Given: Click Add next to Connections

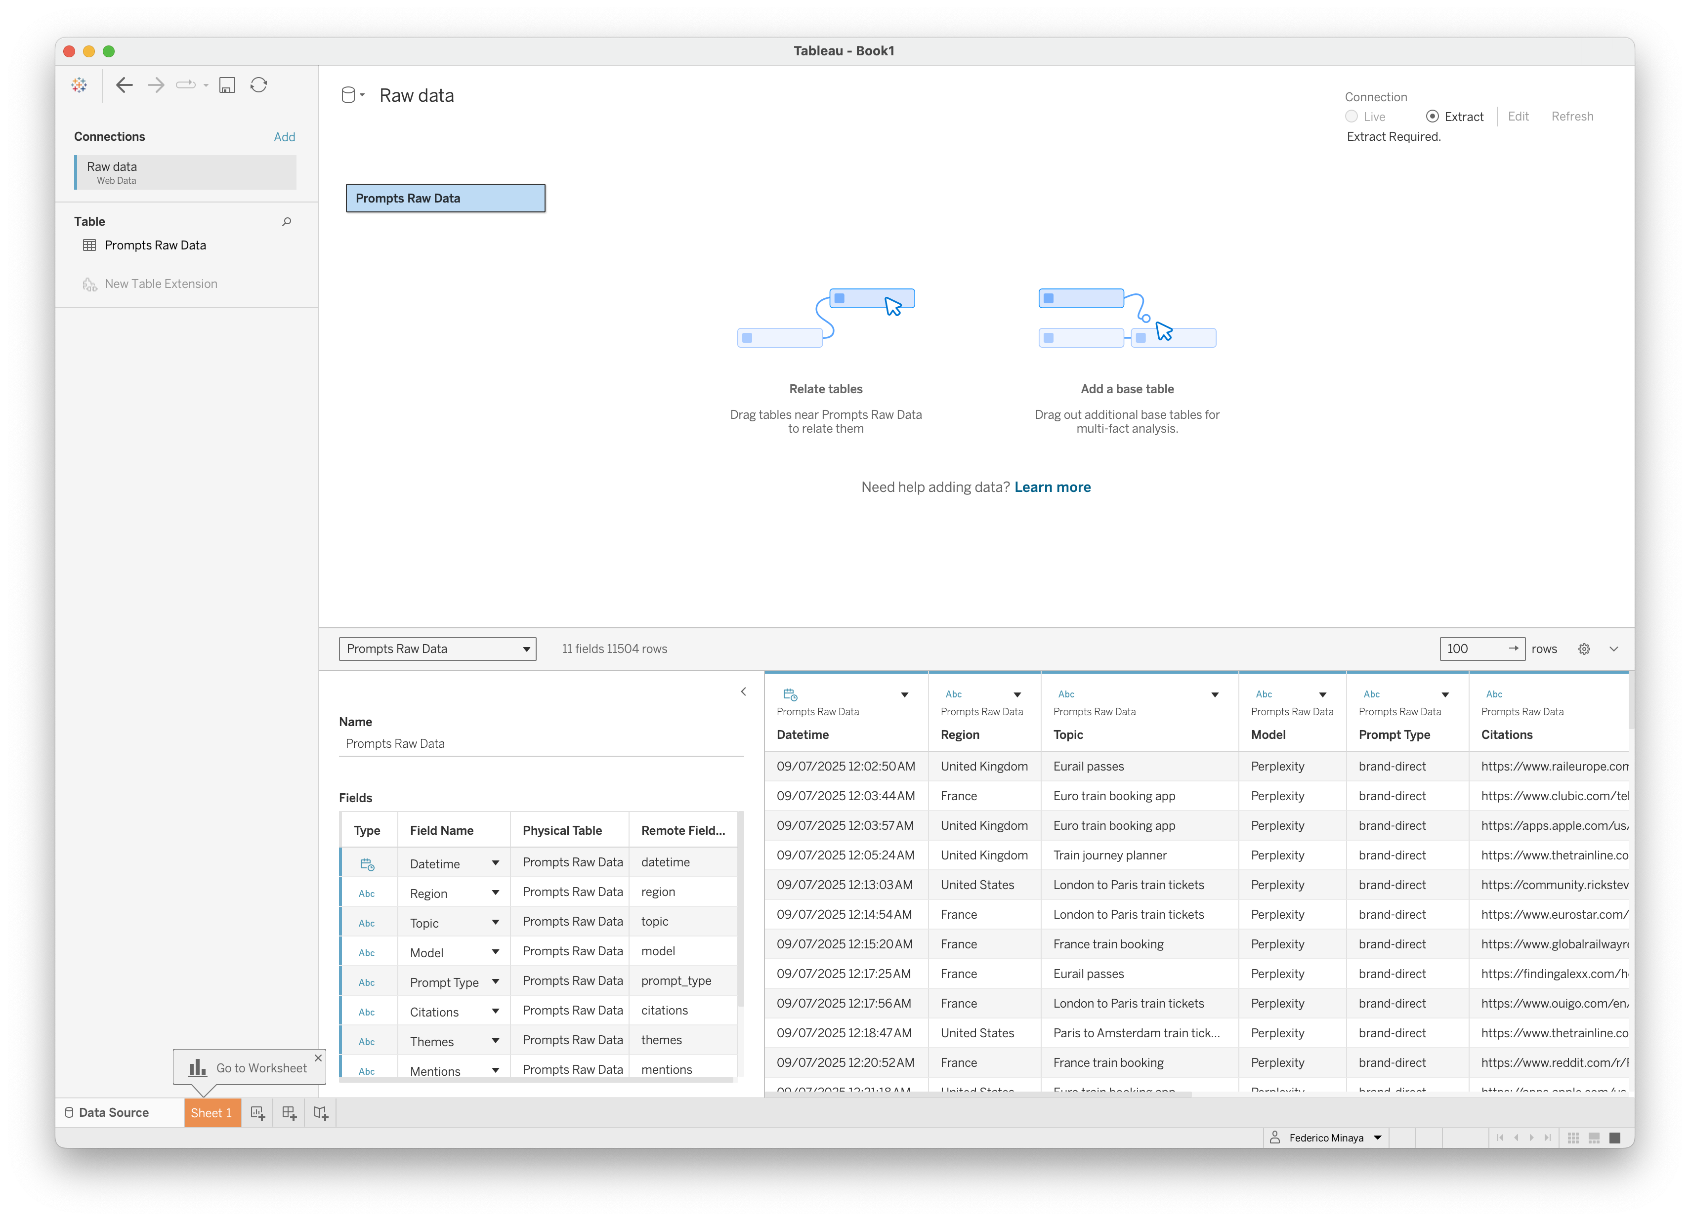Looking at the screenshot, I should tap(285, 137).
